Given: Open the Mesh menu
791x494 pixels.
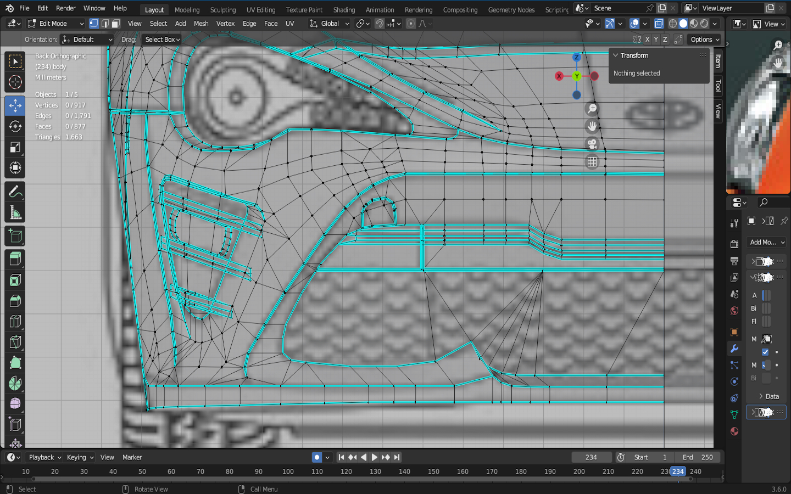Looking at the screenshot, I should pos(201,24).
